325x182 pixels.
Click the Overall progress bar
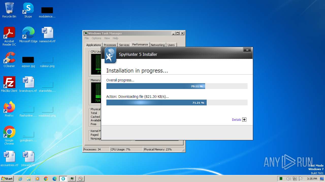point(177,86)
